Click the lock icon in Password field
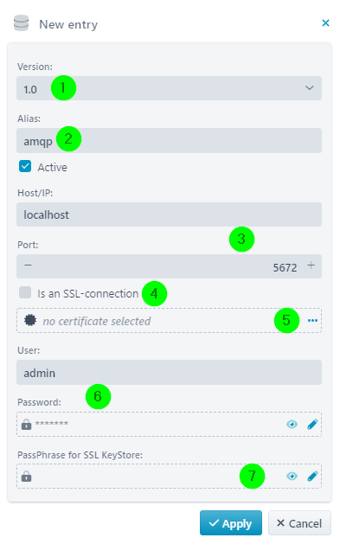The height and width of the screenshot is (544, 340). point(26,424)
